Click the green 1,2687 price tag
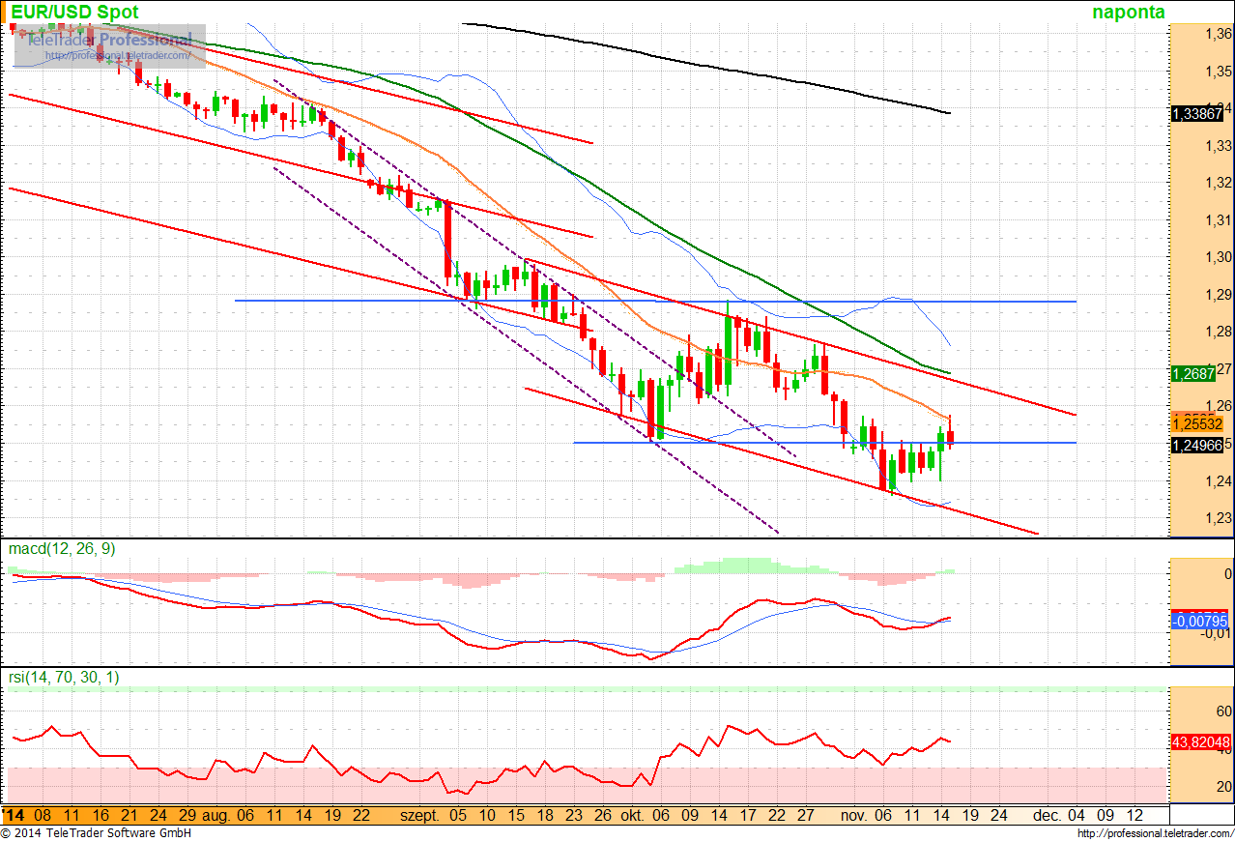The height and width of the screenshot is (842, 1235). [x=1194, y=374]
